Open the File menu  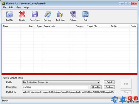(4, 8)
